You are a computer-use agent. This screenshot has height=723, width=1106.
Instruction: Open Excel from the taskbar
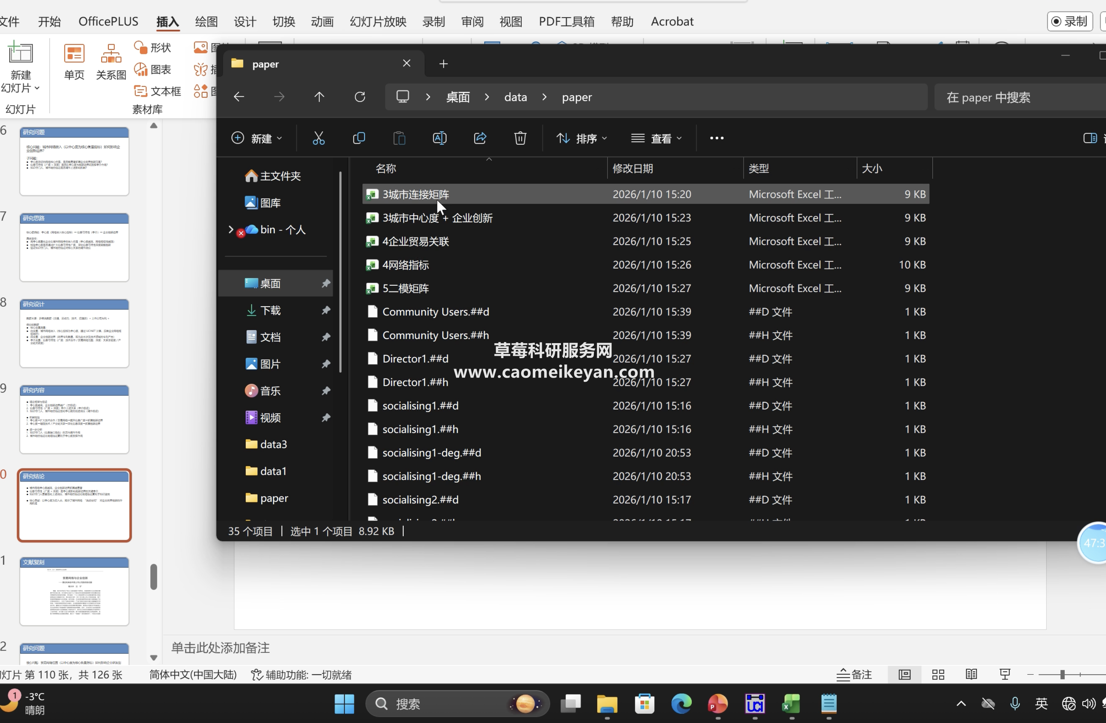point(791,703)
